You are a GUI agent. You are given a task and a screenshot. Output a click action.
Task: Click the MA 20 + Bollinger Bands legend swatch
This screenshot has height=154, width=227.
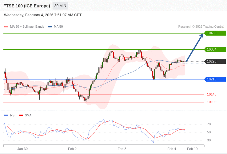[x=6, y=27]
